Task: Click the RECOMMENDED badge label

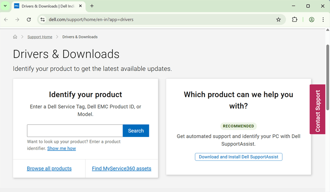Action: (238, 126)
